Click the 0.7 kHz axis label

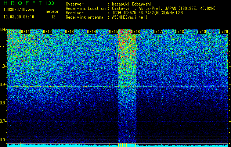click(x=3, y=121)
